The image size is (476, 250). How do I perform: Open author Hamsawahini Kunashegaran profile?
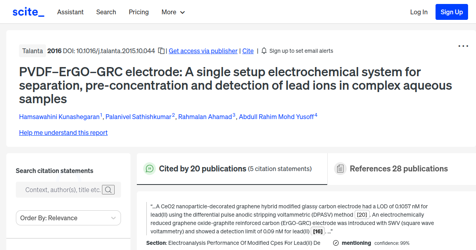click(x=59, y=117)
